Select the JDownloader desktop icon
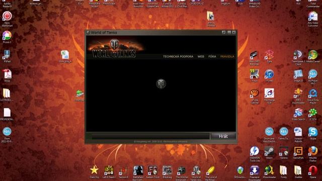 269,170
